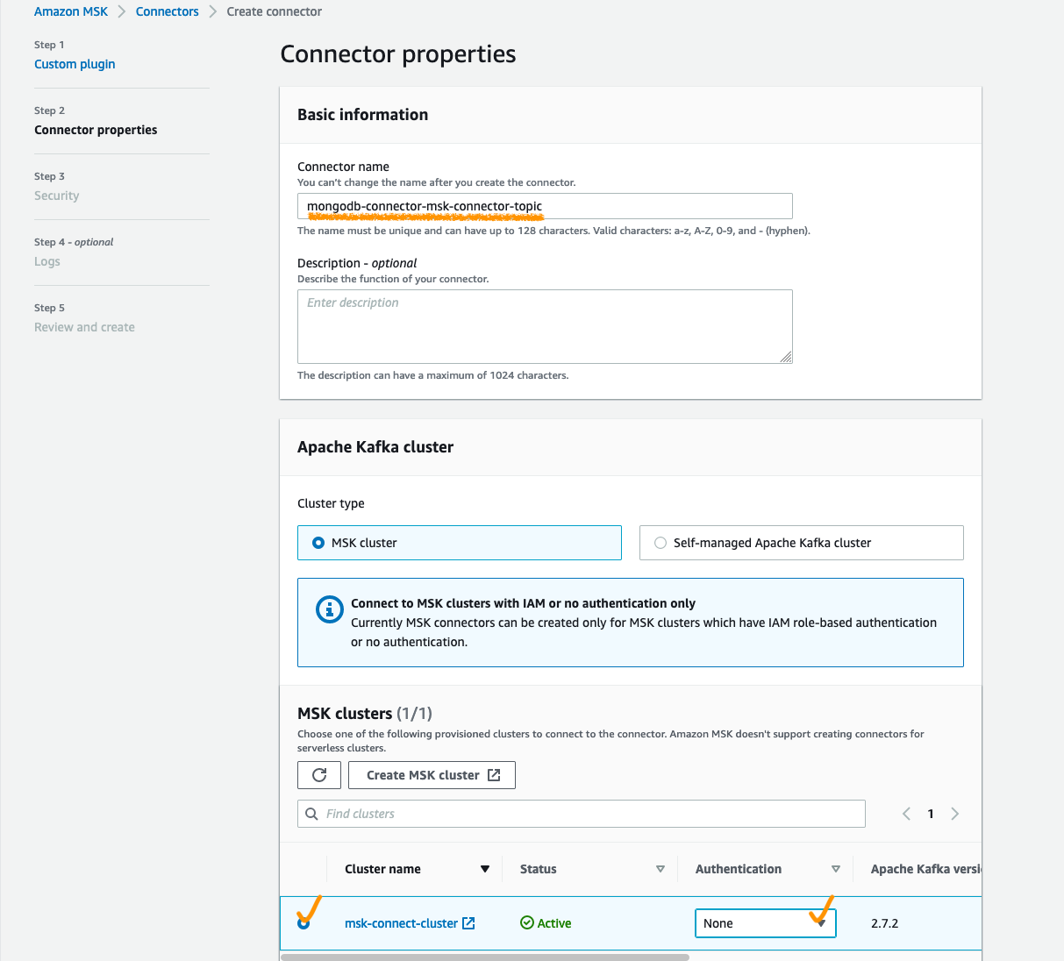Image resolution: width=1064 pixels, height=961 pixels.
Task: Go to previous page of clusters
Action: [906, 814]
